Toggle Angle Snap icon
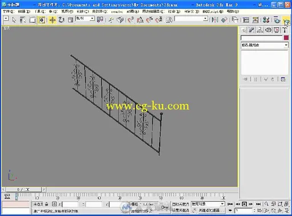Screen dimensions: 292x216 tap(140, 20)
